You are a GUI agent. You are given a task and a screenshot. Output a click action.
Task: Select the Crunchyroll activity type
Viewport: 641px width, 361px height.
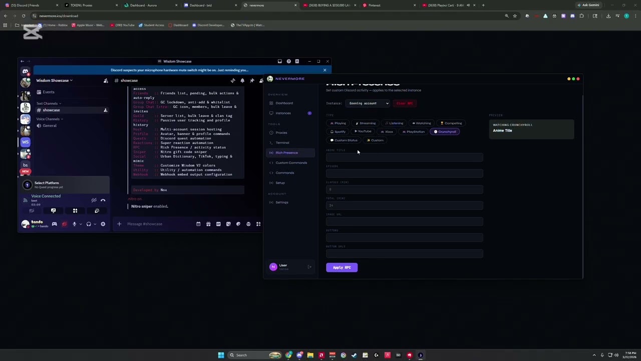[445, 132]
